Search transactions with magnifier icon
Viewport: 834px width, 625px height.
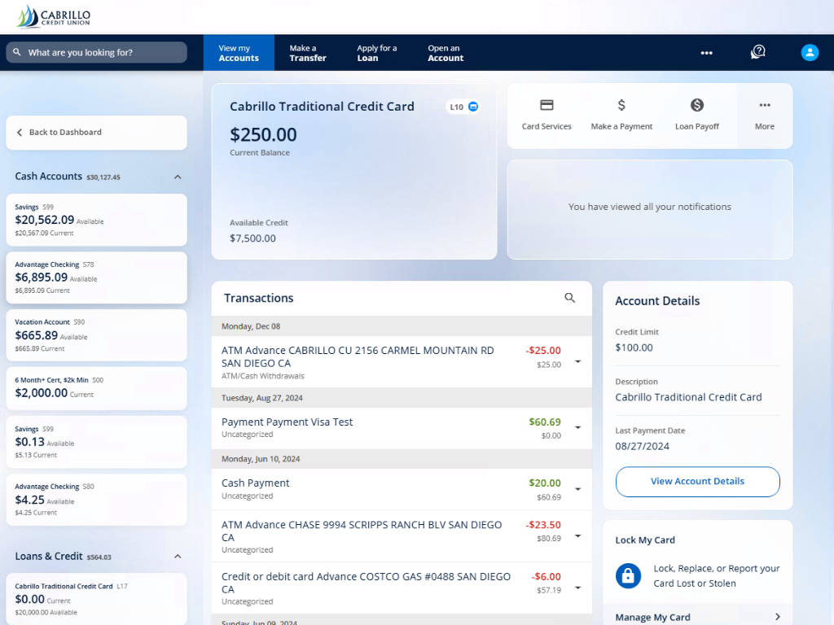(570, 298)
